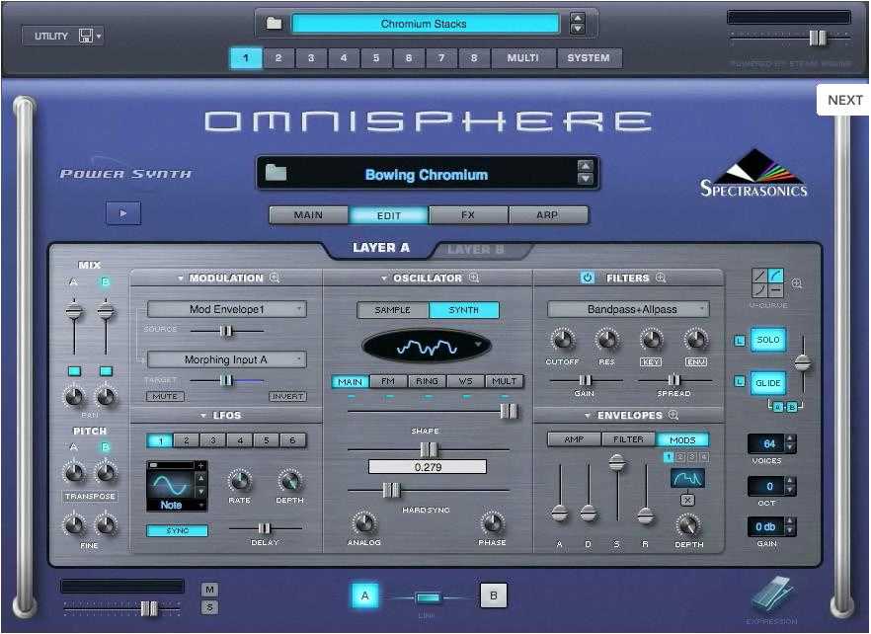Click the NEXT button

tap(843, 100)
